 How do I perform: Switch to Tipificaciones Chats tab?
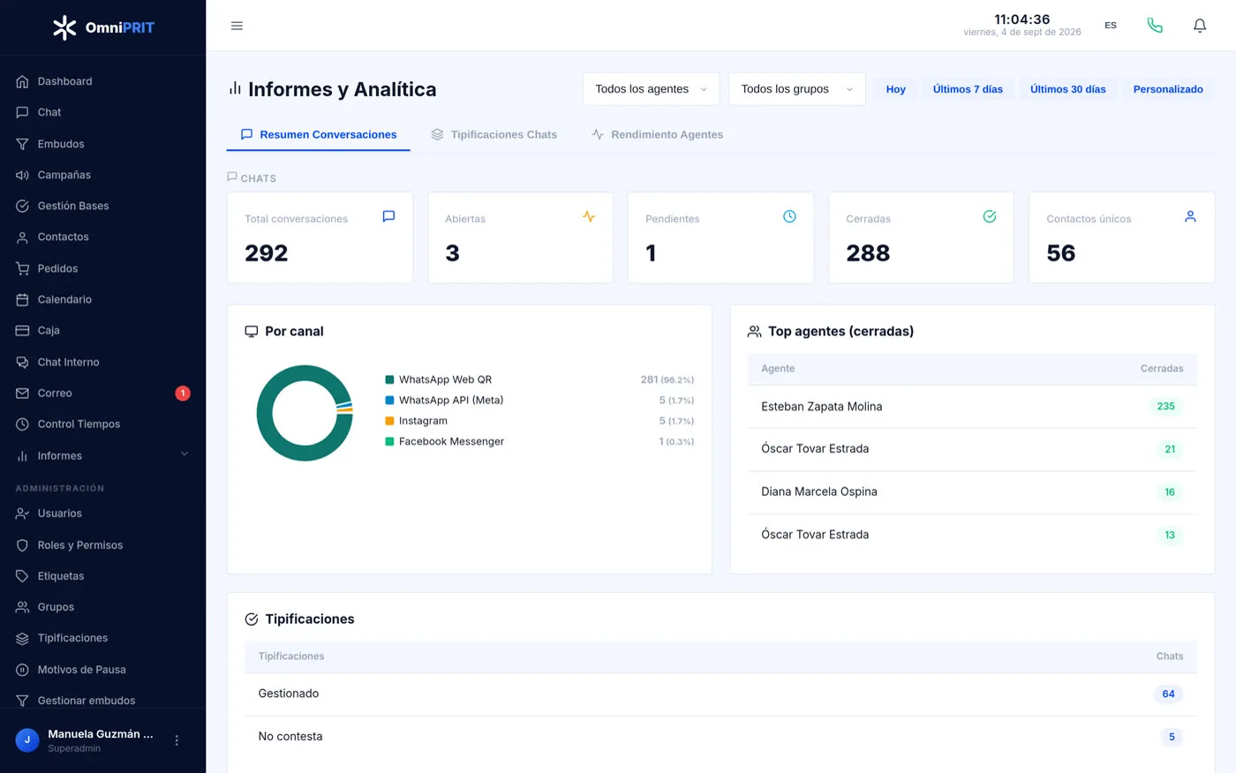494,134
